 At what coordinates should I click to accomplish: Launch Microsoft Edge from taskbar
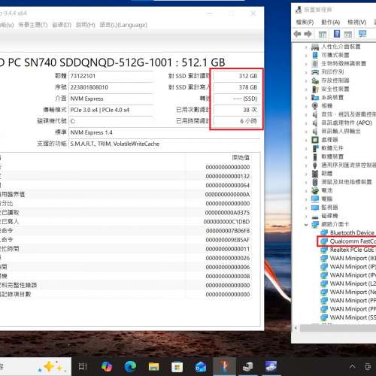pos(130,367)
